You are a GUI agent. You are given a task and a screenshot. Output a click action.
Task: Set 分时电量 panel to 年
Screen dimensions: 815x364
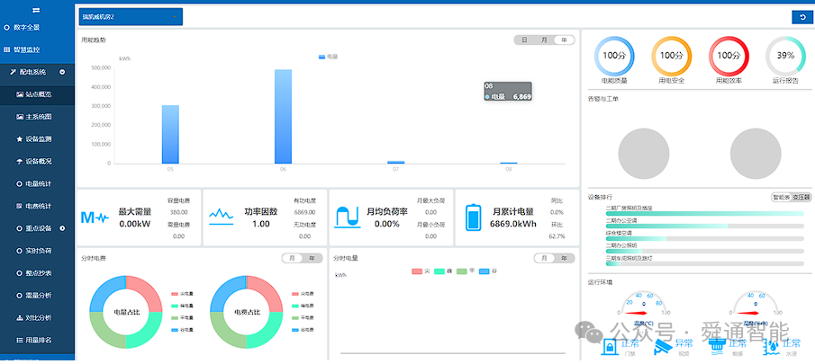564,258
